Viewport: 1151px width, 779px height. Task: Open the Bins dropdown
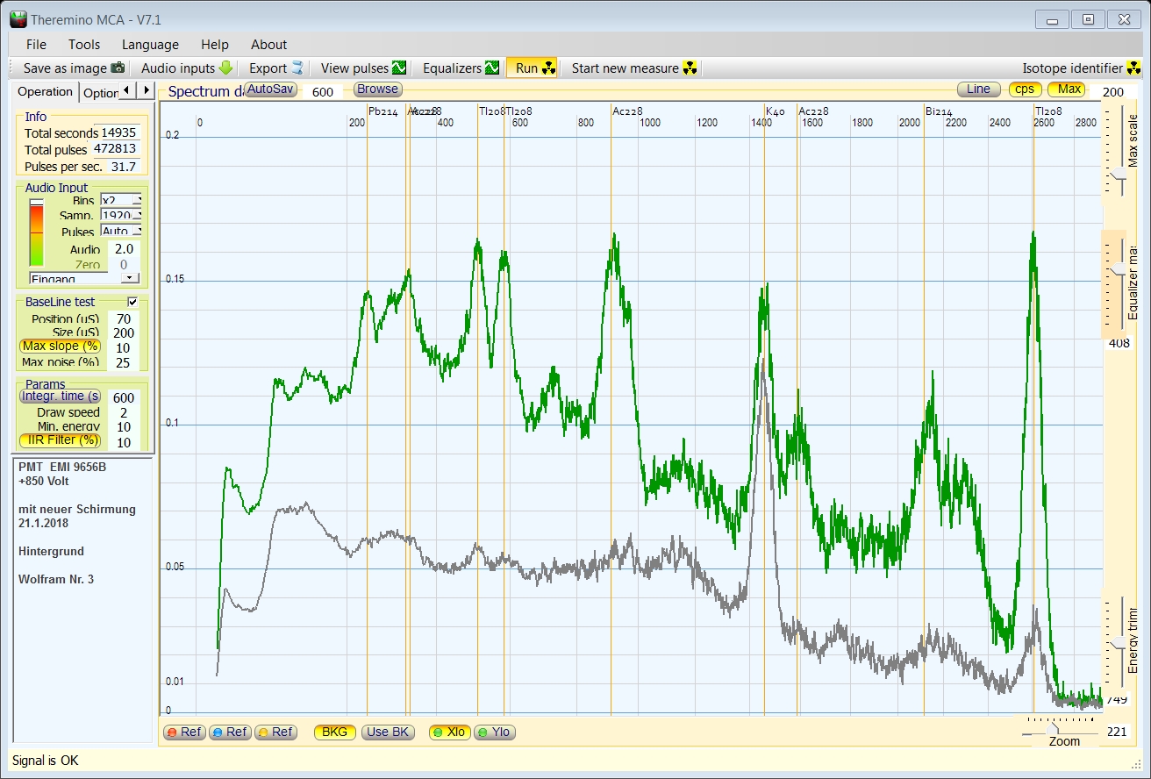[x=121, y=201]
